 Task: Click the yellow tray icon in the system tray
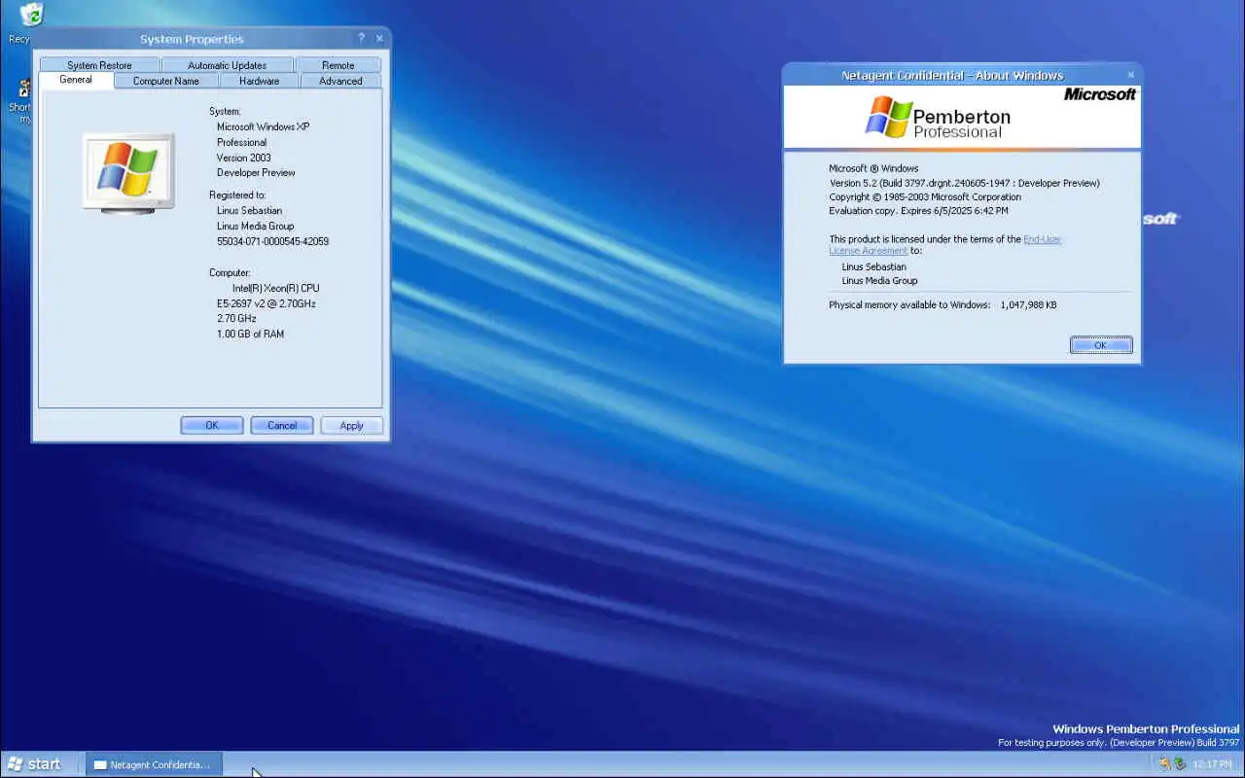click(x=1164, y=763)
